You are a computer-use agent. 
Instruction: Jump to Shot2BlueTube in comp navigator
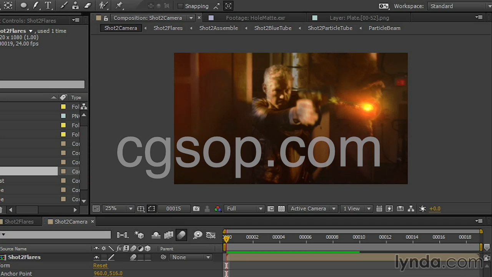point(273,28)
